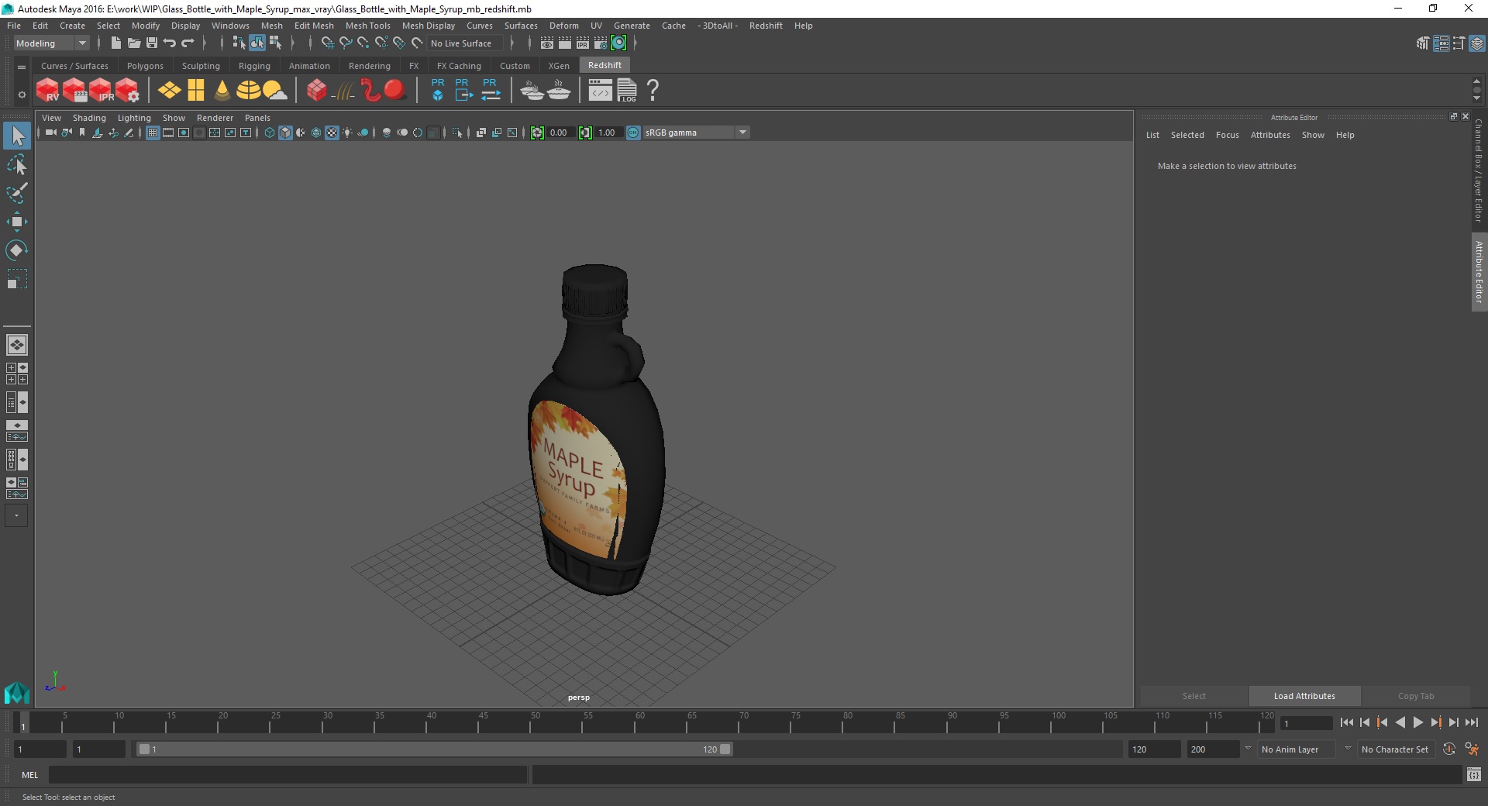This screenshot has height=806, width=1488.
Task: Toggle viewport grid display icon
Action: [153, 133]
